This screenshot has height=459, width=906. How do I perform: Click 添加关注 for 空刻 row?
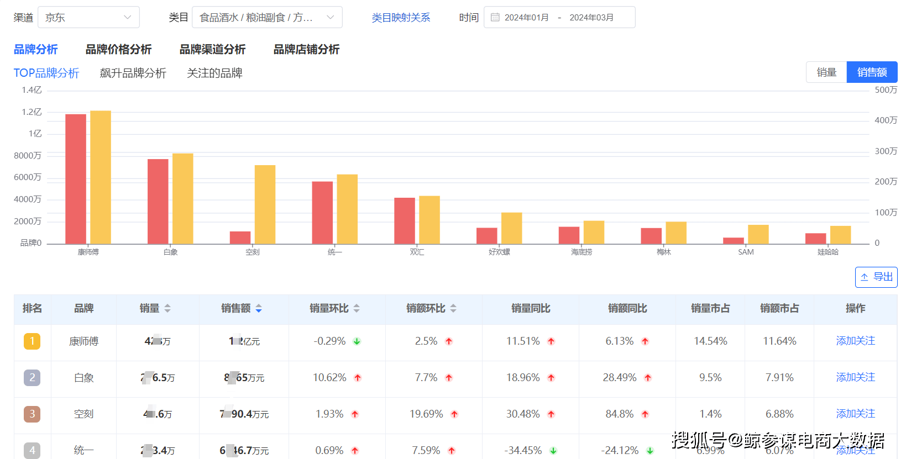pyautogui.click(x=855, y=414)
